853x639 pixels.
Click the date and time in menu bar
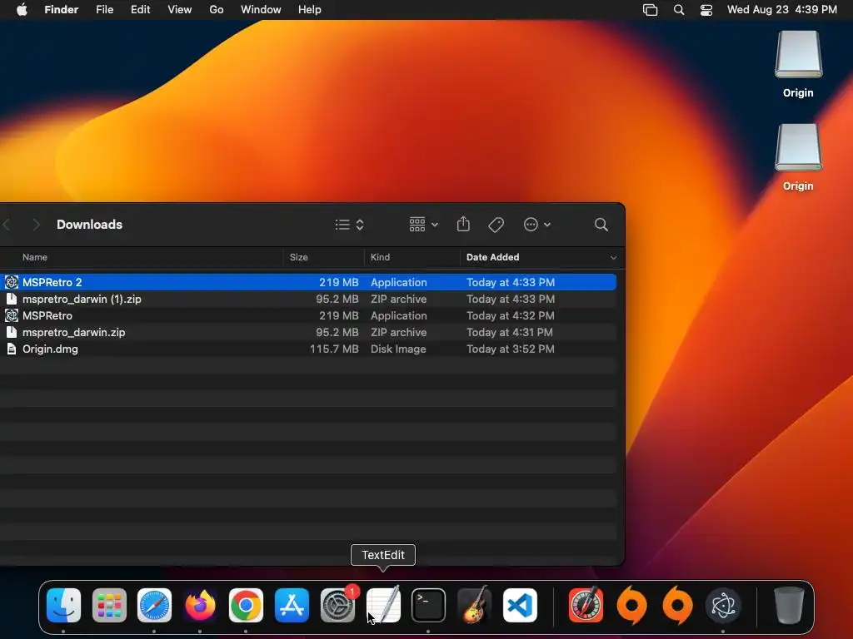click(x=781, y=10)
